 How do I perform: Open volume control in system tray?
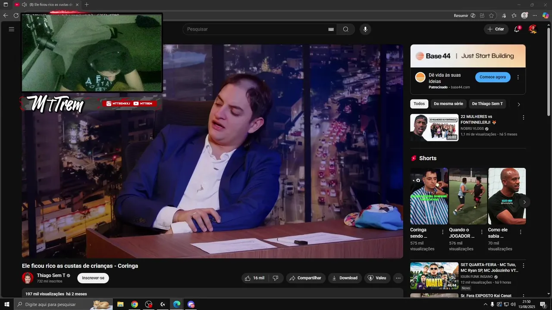click(513, 304)
